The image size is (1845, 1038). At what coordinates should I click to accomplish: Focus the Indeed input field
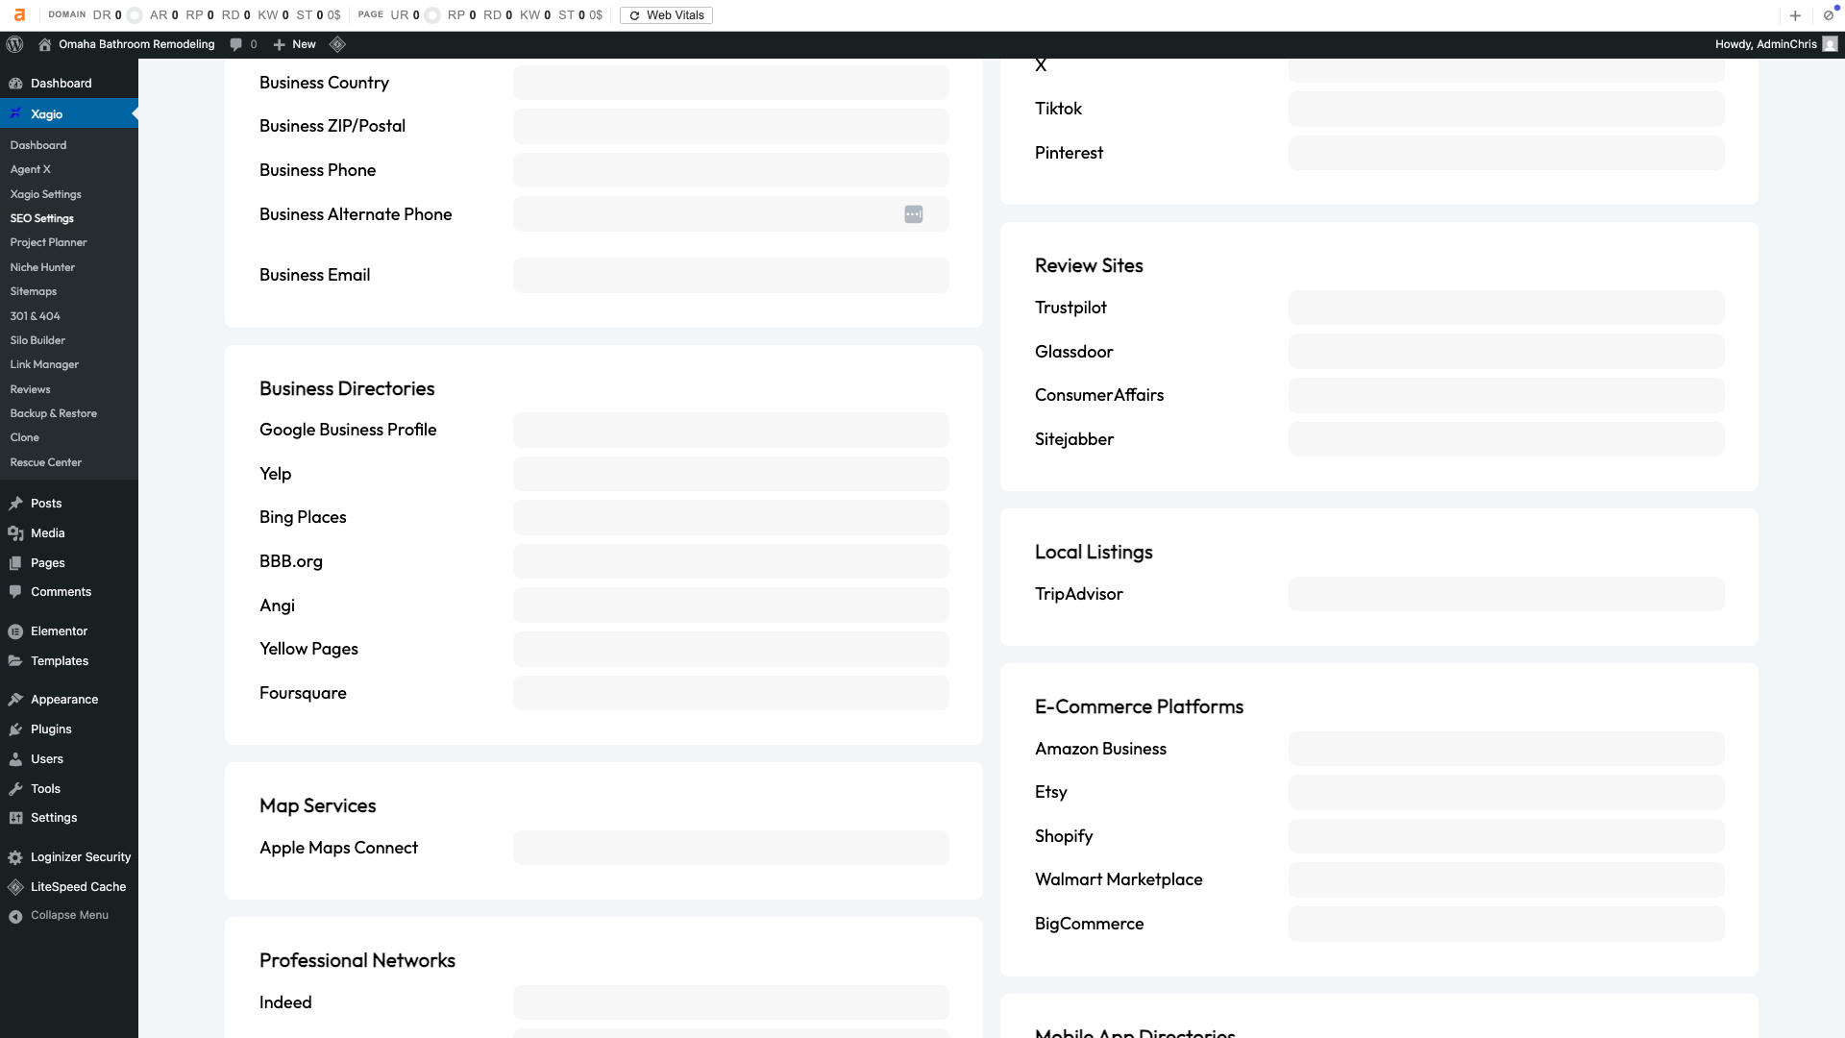point(730,1002)
